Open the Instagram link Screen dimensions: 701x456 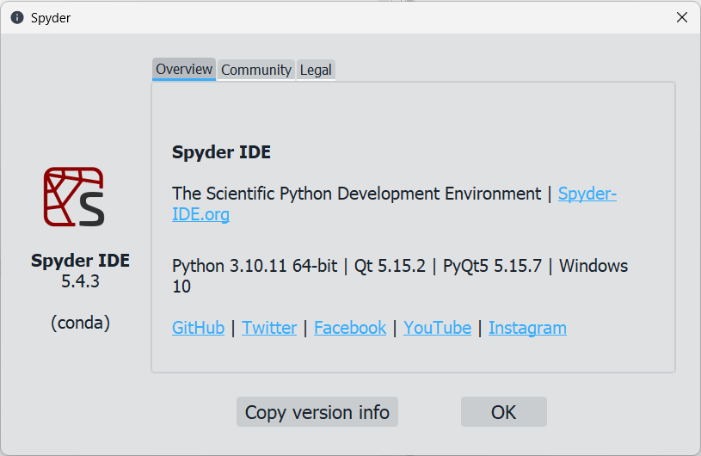coord(527,328)
